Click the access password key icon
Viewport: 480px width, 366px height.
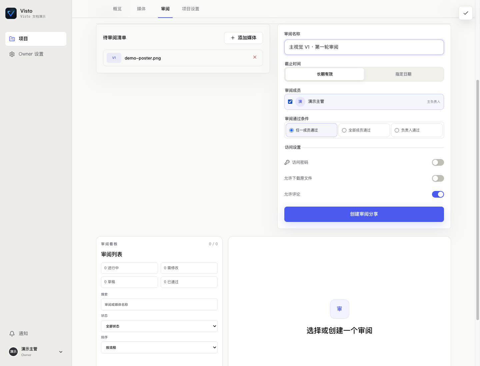click(x=287, y=162)
